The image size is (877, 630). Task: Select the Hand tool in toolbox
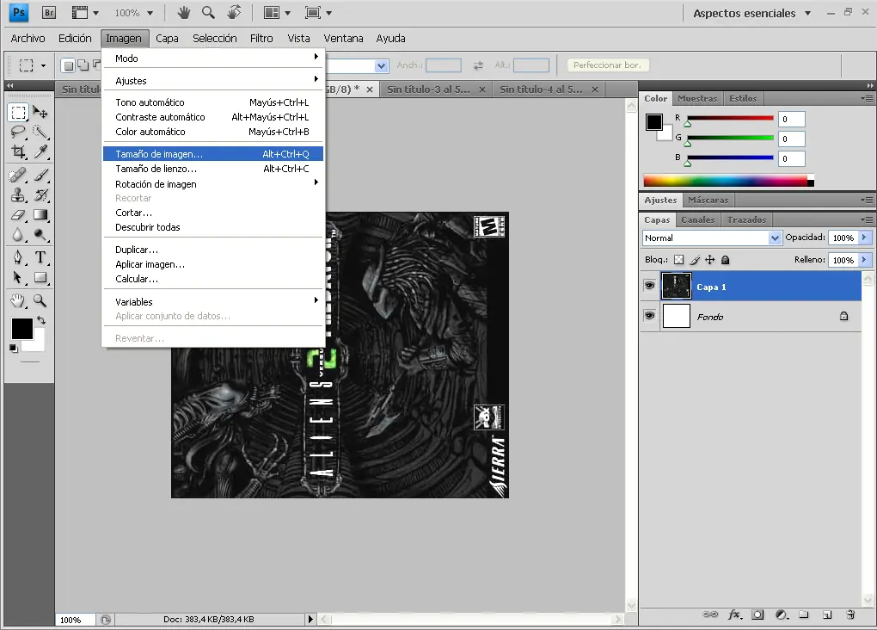point(18,300)
